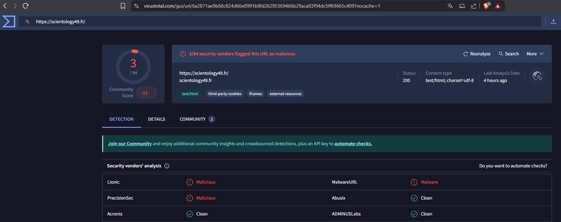
Task: Bookmark this page in address bar
Action: (x=123, y=6)
